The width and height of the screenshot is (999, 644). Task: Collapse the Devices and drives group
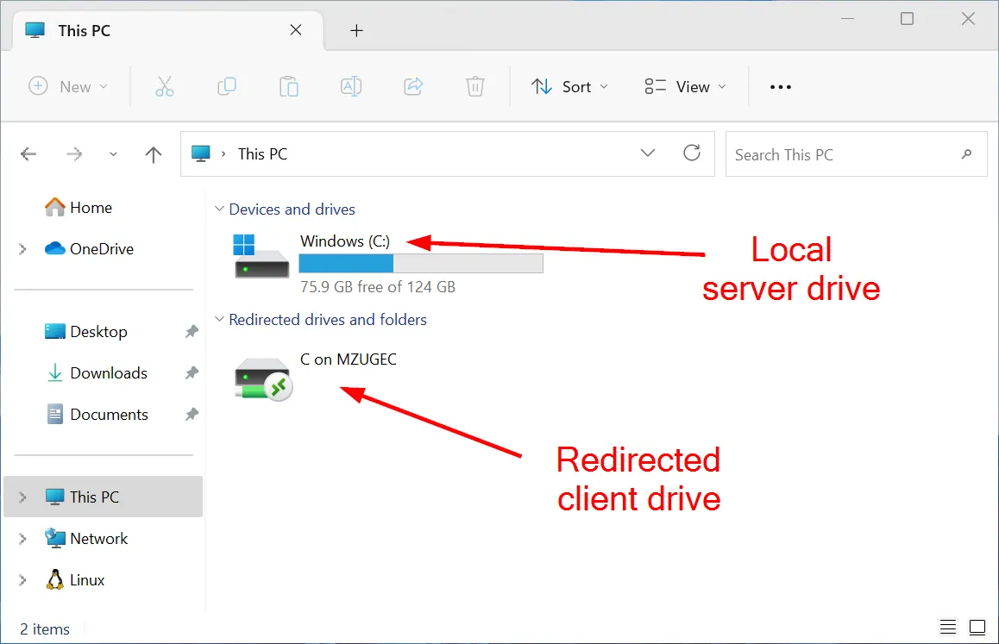click(219, 209)
